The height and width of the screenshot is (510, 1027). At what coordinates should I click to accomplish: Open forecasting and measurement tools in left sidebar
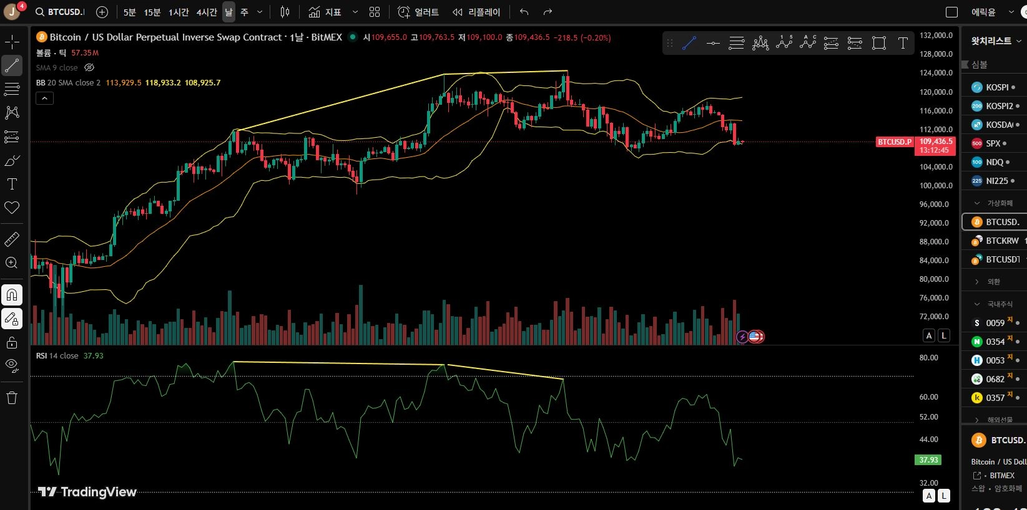click(12, 137)
